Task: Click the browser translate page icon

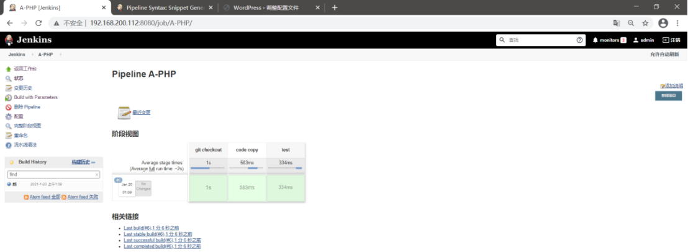Action: coord(617,23)
